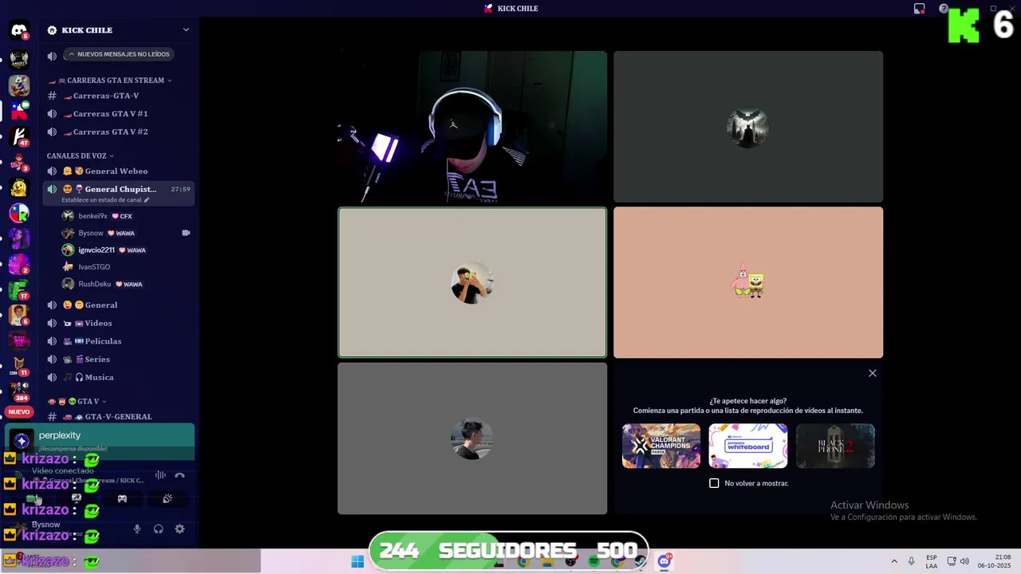
Task: Open the clock showing 21:08
Action: pyautogui.click(x=994, y=561)
